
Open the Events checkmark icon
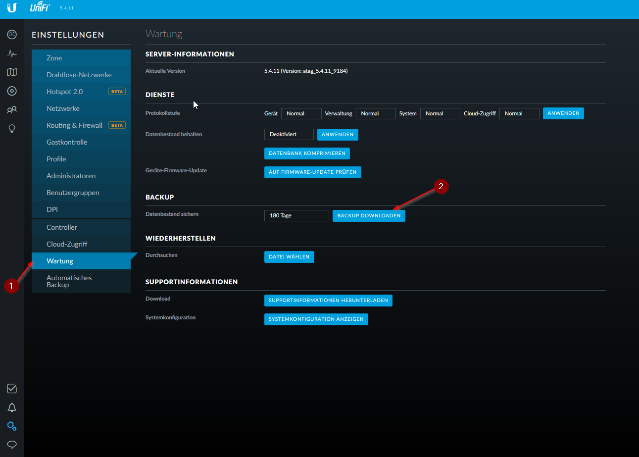pos(12,389)
